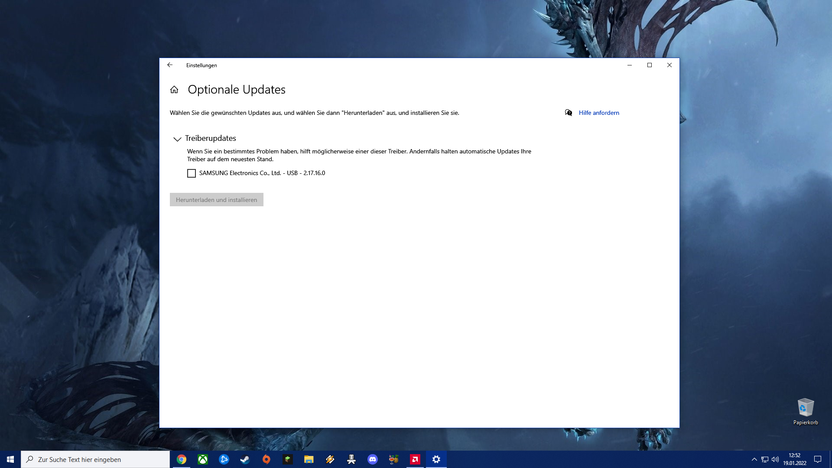Open File Explorer from the taskbar
This screenshot has height=468, width=832.
tap(309, 459)
